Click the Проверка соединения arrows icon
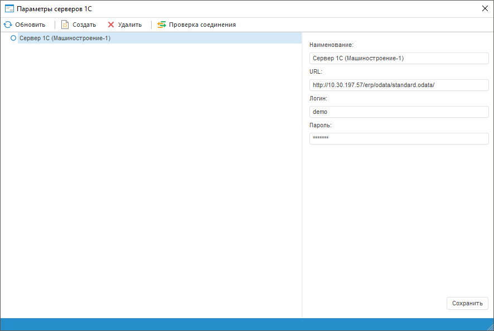Image resolution: width=494 pixels, height=331 pixels. click(x=162, y=25)
